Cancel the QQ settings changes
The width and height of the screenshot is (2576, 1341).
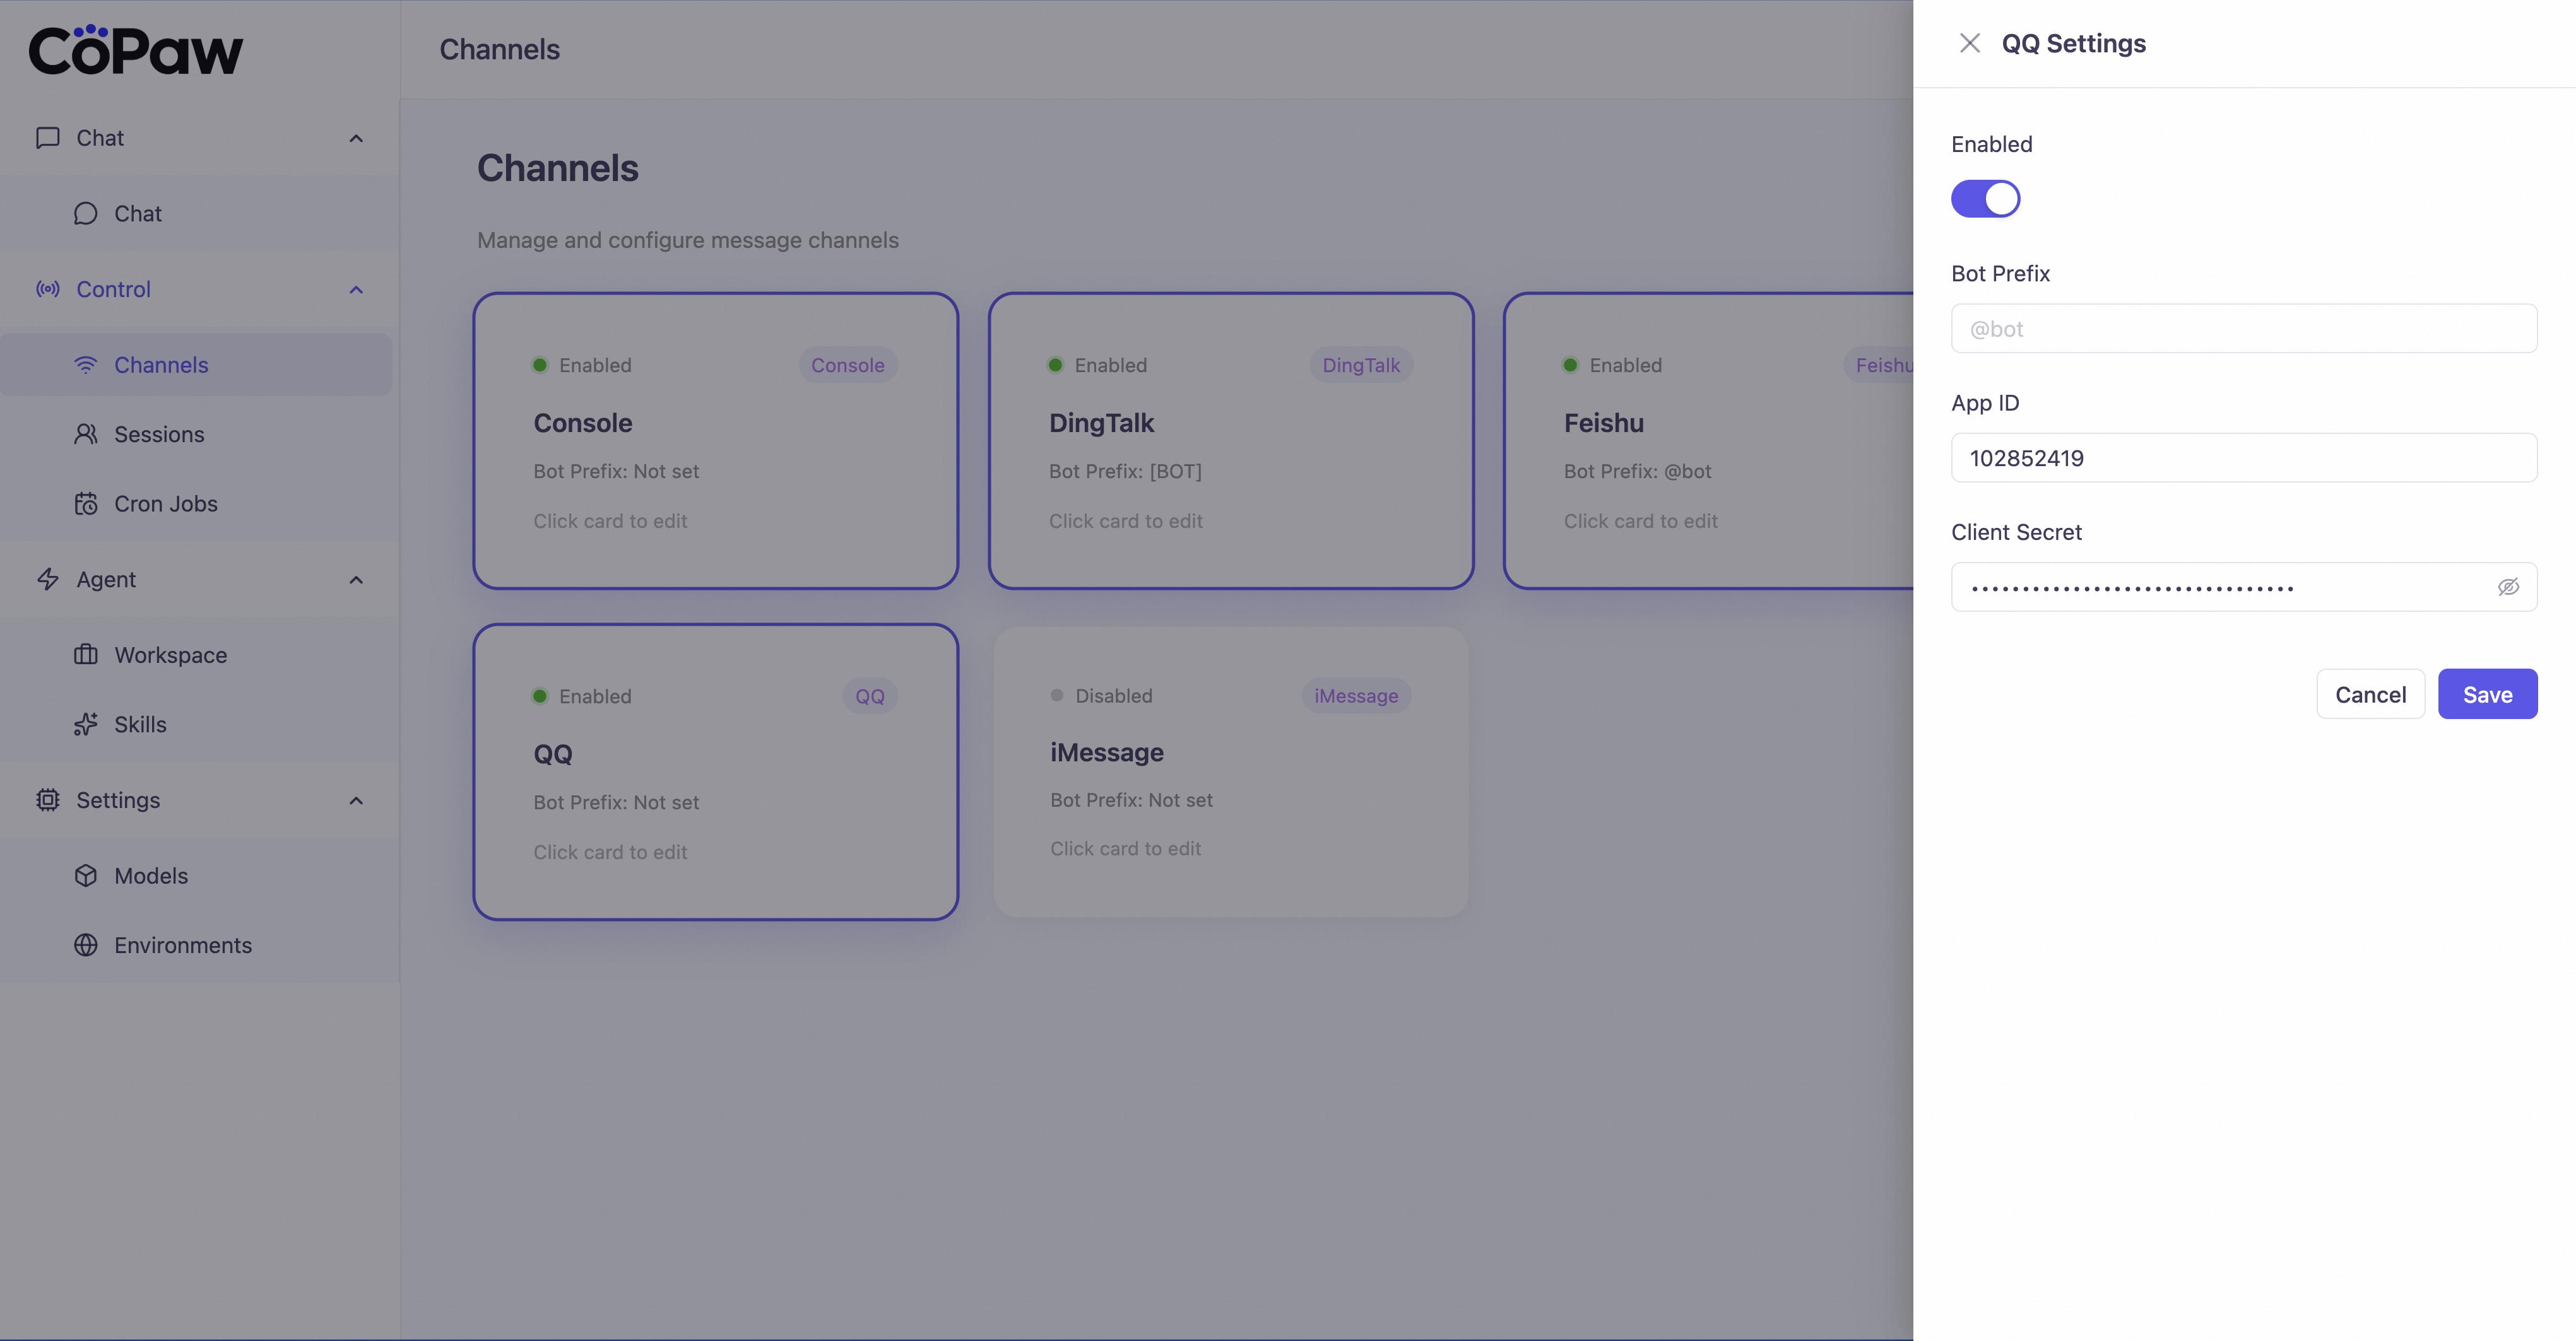[x=2370, y=694]
